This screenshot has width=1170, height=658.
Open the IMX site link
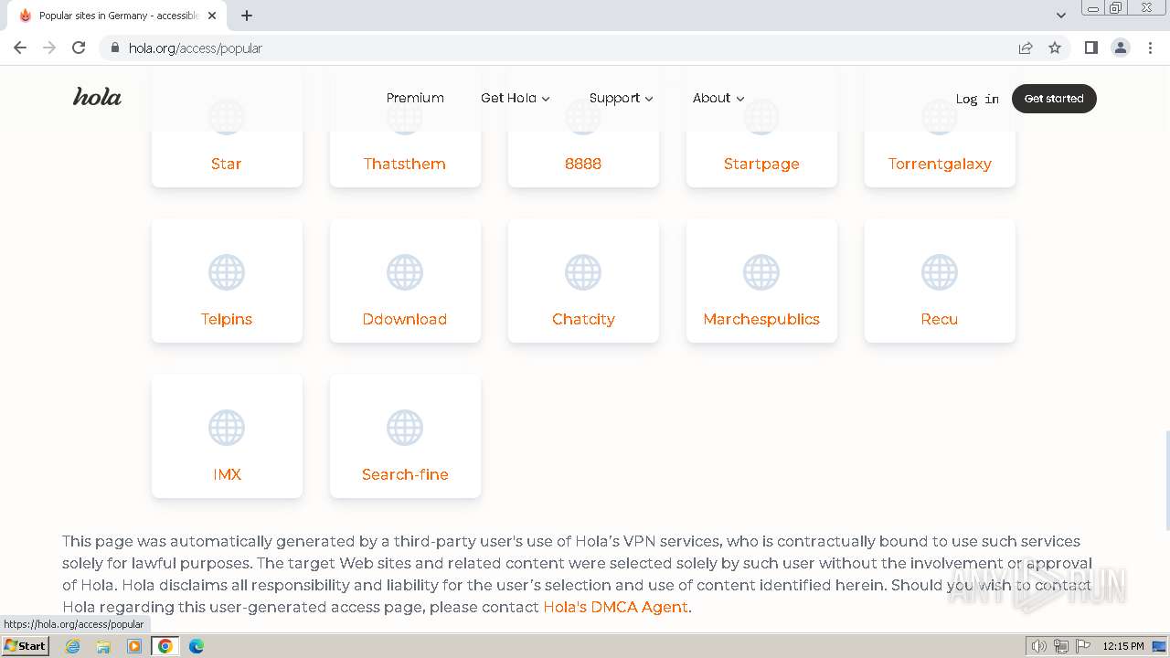227,474
